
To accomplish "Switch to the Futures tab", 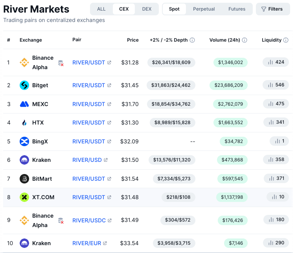I will pyautogui.click(x=237, y=9).
